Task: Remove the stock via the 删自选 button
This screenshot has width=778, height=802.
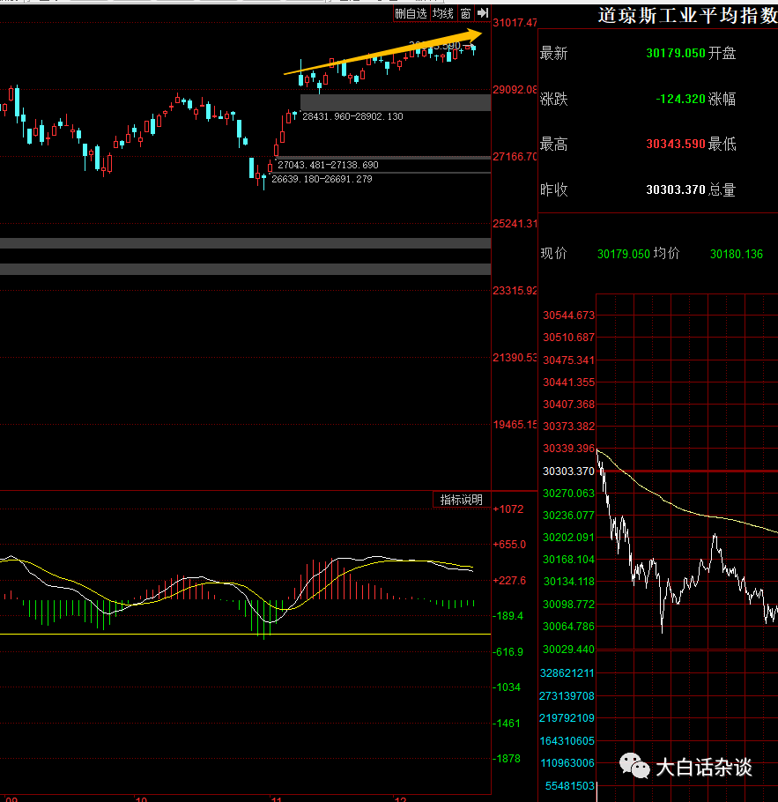Action: [411, 14]
